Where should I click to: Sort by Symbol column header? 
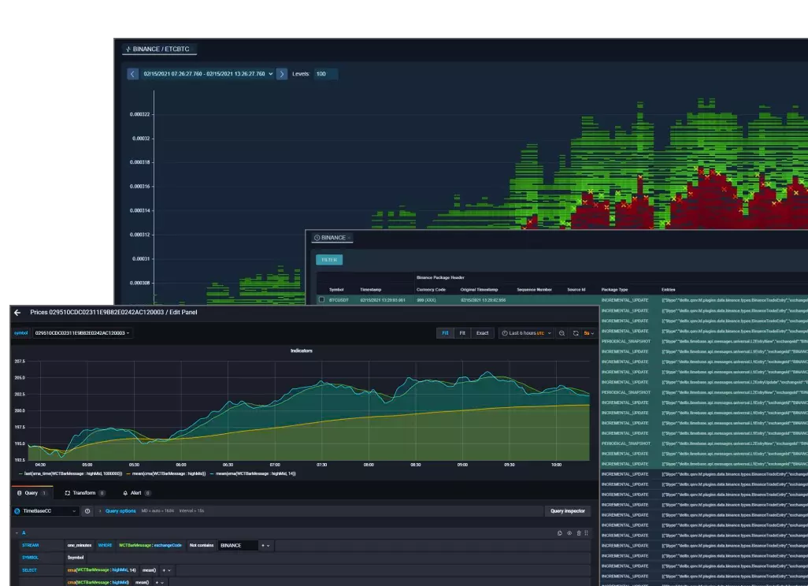(x=336, y=290)
